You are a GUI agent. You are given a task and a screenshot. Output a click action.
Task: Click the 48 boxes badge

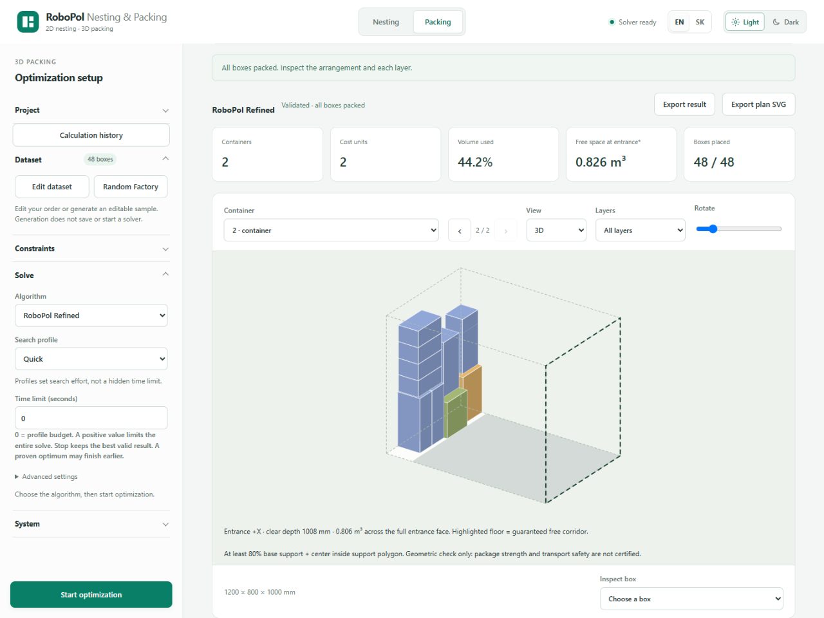(100, 159)
